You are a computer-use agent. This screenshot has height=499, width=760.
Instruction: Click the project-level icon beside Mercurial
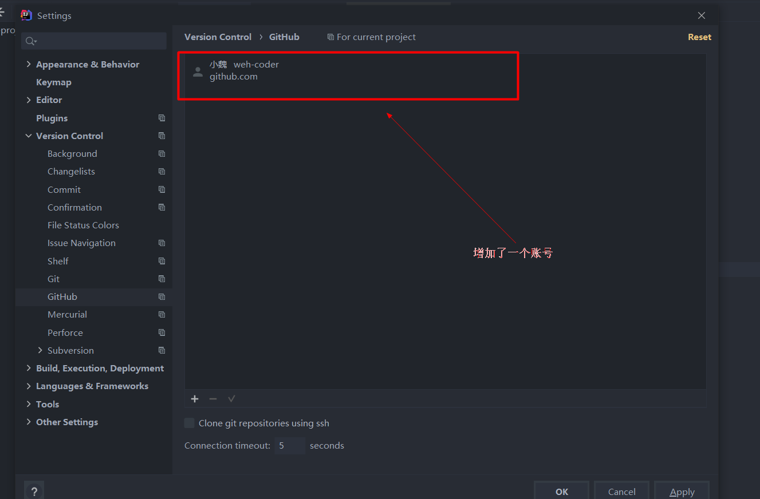[x=162, y=314]
